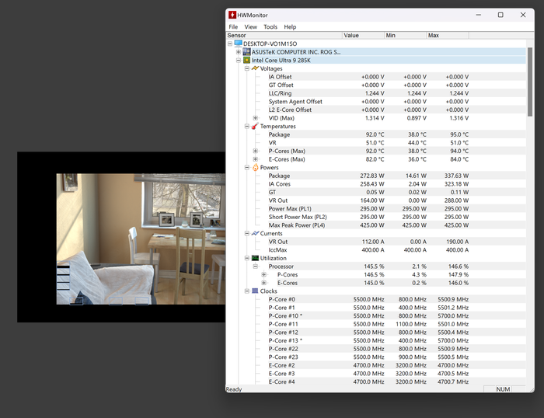Collapse the Clocks group
Image resolution: width=544 pixels, height=418 pixels.
pos(246,291)
